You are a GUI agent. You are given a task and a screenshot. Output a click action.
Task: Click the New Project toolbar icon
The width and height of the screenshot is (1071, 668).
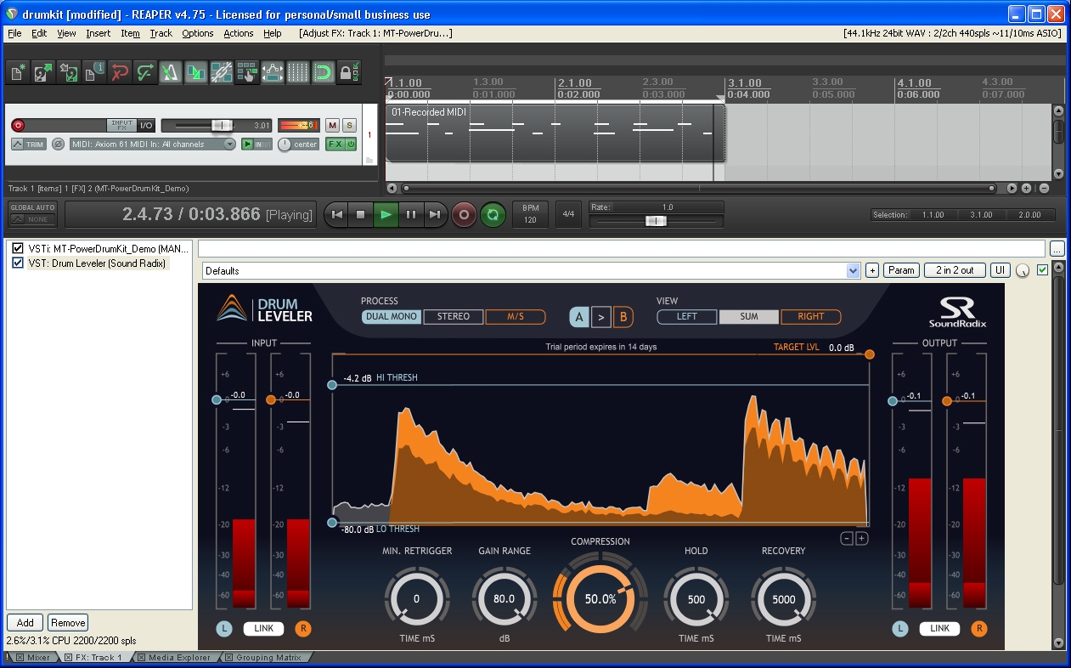point(18,73)
